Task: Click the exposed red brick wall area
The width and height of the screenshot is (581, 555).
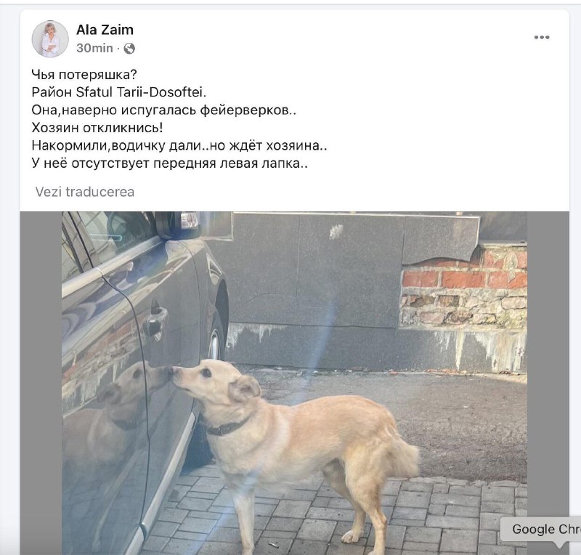Action: pyautogui.click(x=465, y=289)
